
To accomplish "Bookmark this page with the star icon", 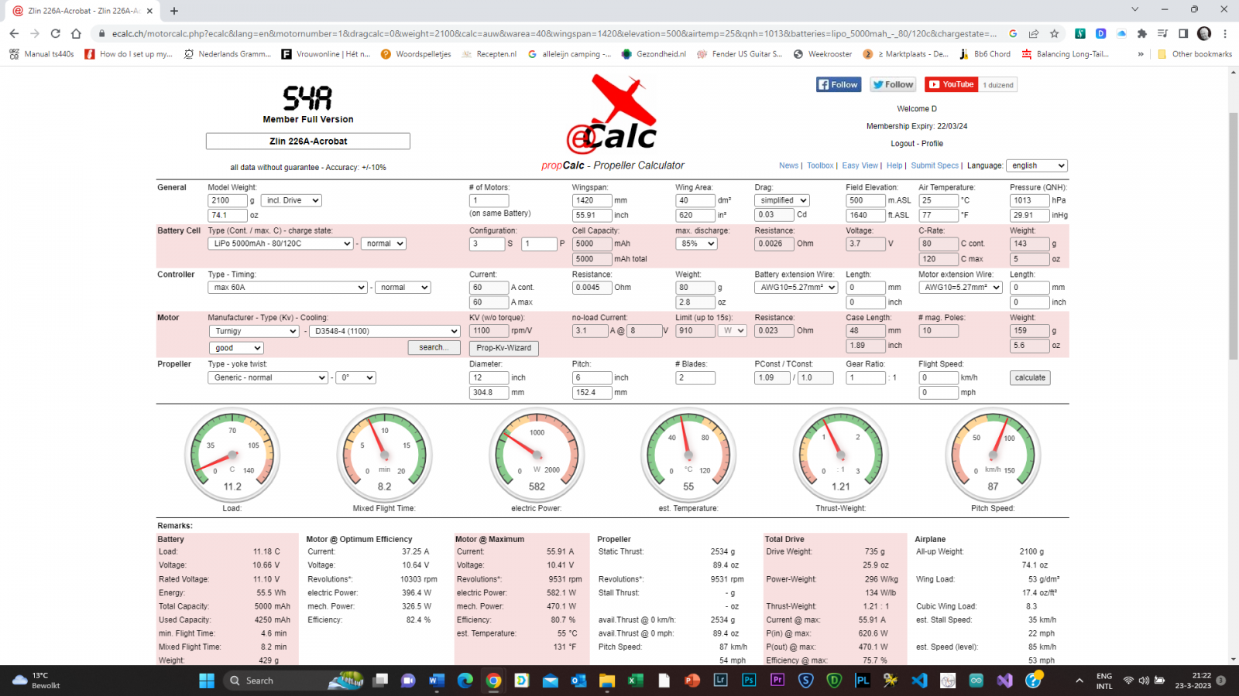I will click(x=1054, y=33).
